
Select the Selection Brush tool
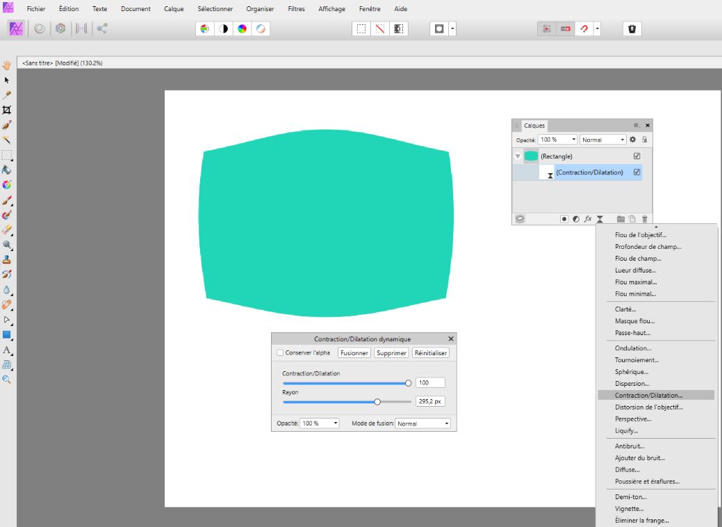(6, 125)
